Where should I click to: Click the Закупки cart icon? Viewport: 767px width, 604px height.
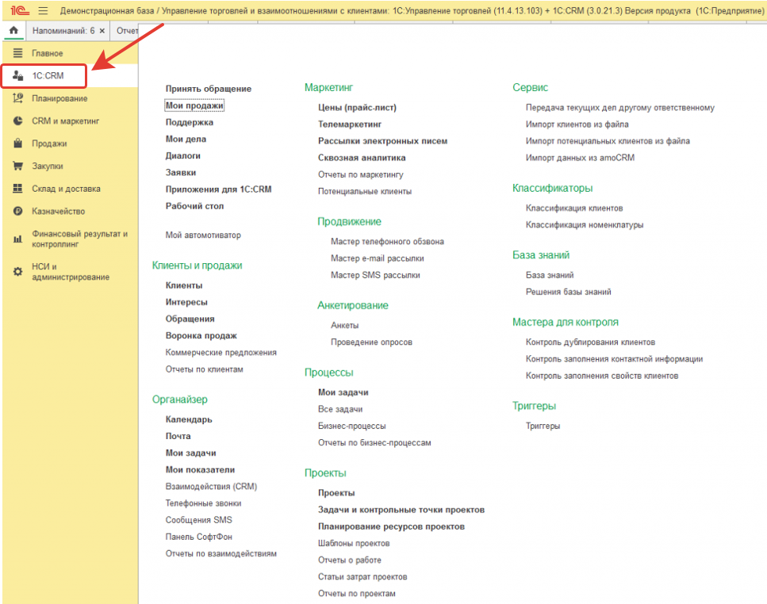point(17,166)
